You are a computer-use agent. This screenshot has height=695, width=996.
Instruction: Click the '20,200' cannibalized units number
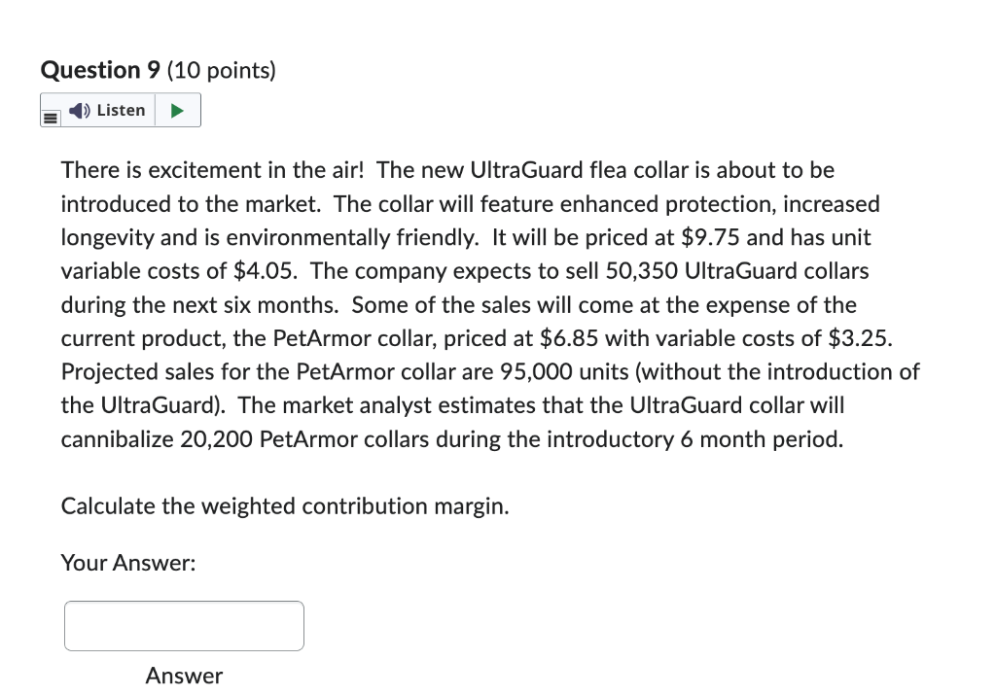click(215, 439)
